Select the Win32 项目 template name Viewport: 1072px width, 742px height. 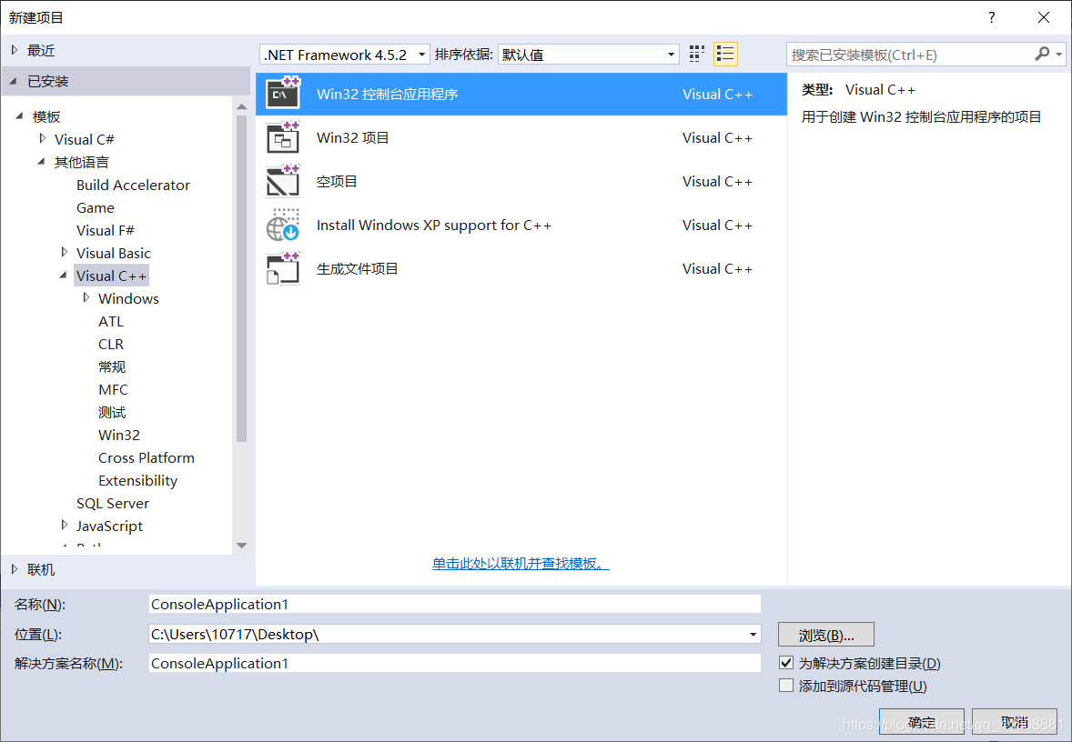tap(353, 137)
